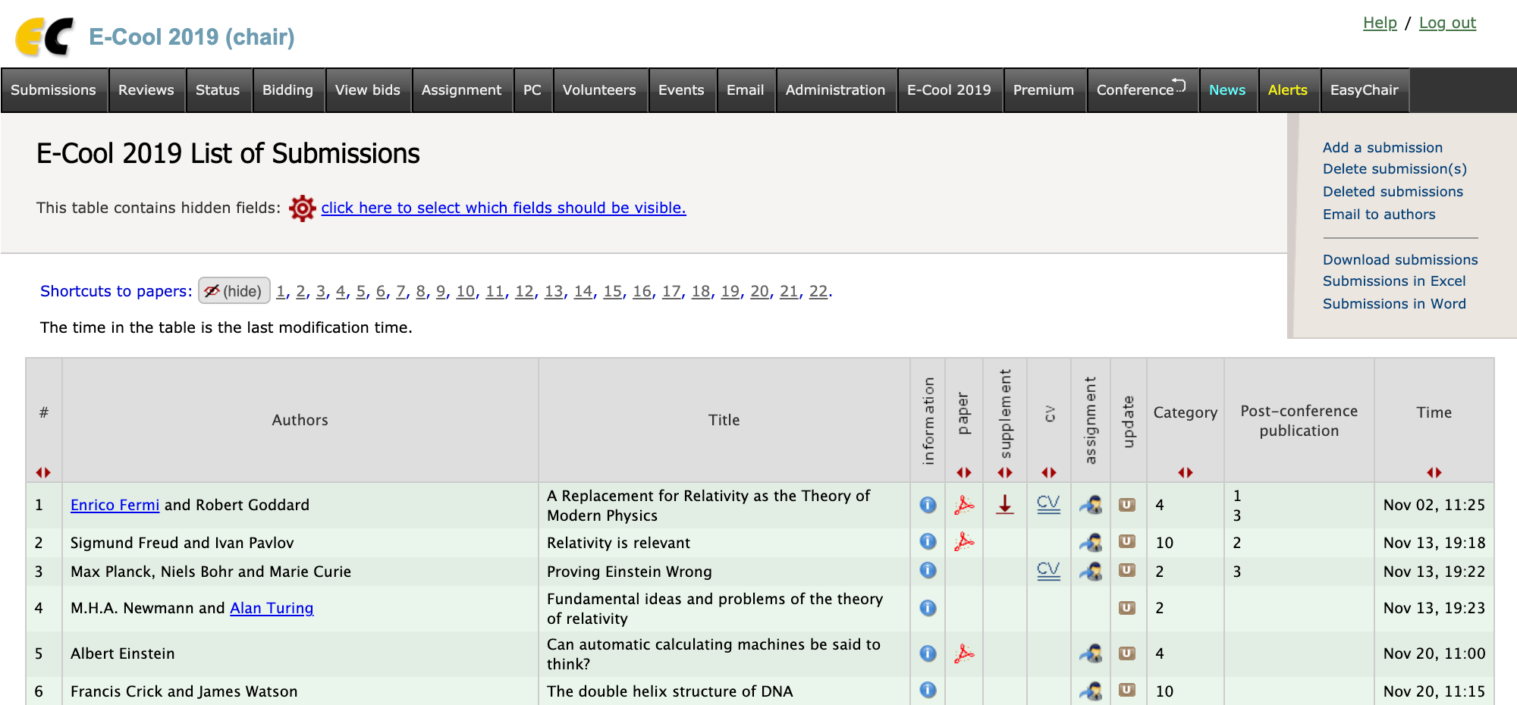Screen dimensions: 1517x705
Task: Open the assignment icon for "Proving Einstein Wrong"
Action: 1090,572
